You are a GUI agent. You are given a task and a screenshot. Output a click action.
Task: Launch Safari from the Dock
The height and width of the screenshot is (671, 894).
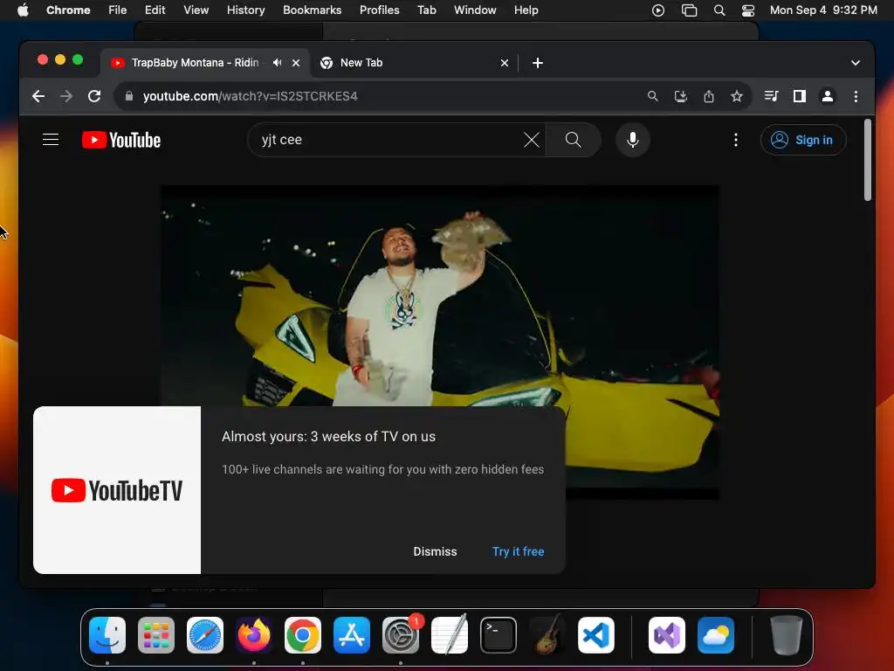[x=205, y=635]
